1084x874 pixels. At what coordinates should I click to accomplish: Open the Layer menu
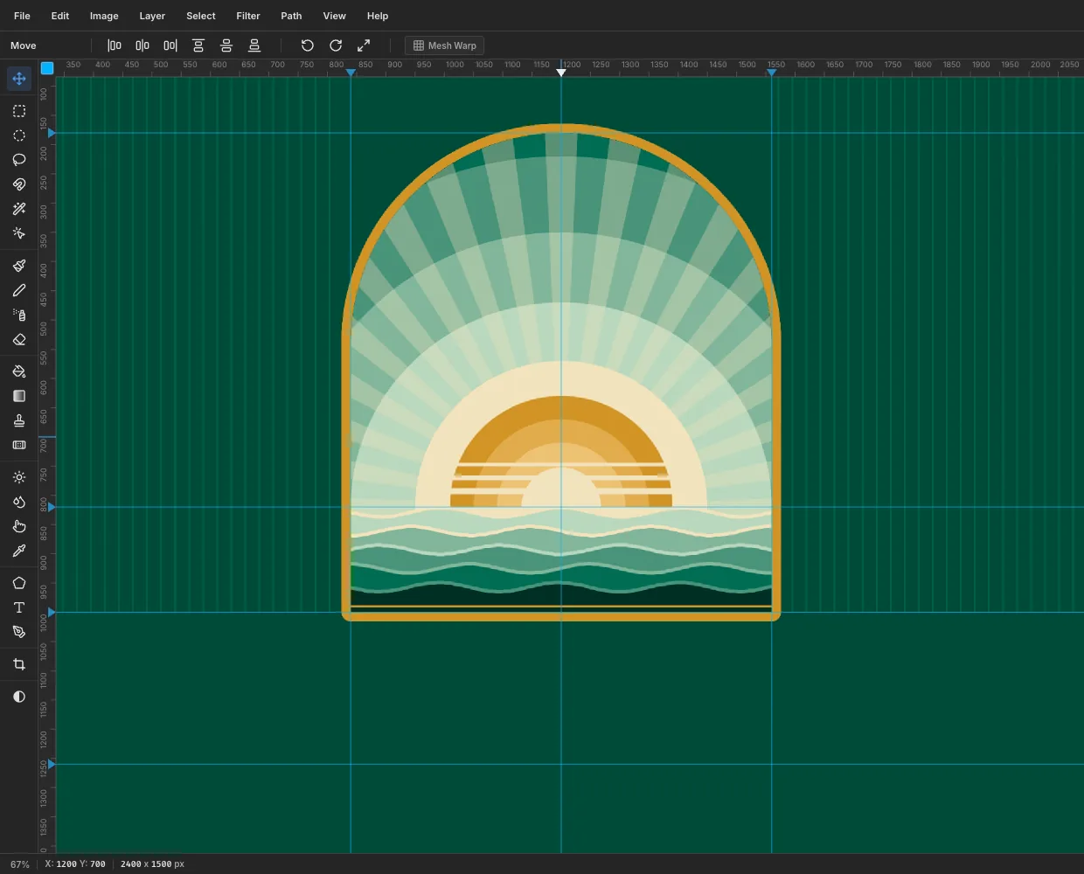[x=152, y=16]
